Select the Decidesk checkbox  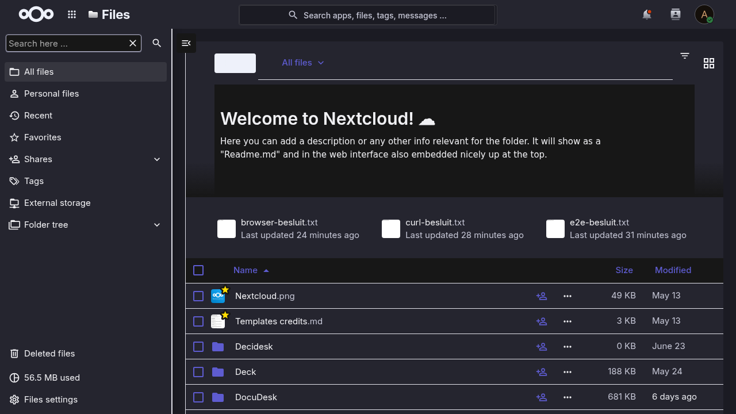click(198, 347)
